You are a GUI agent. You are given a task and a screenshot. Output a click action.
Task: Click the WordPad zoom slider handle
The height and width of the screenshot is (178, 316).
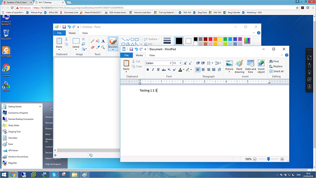269,159
